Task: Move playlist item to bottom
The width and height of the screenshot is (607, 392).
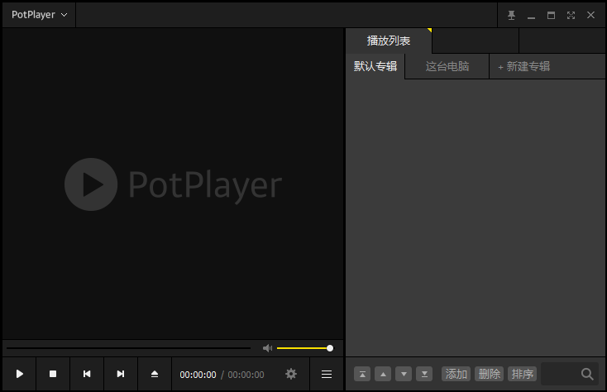Action: 424,374
